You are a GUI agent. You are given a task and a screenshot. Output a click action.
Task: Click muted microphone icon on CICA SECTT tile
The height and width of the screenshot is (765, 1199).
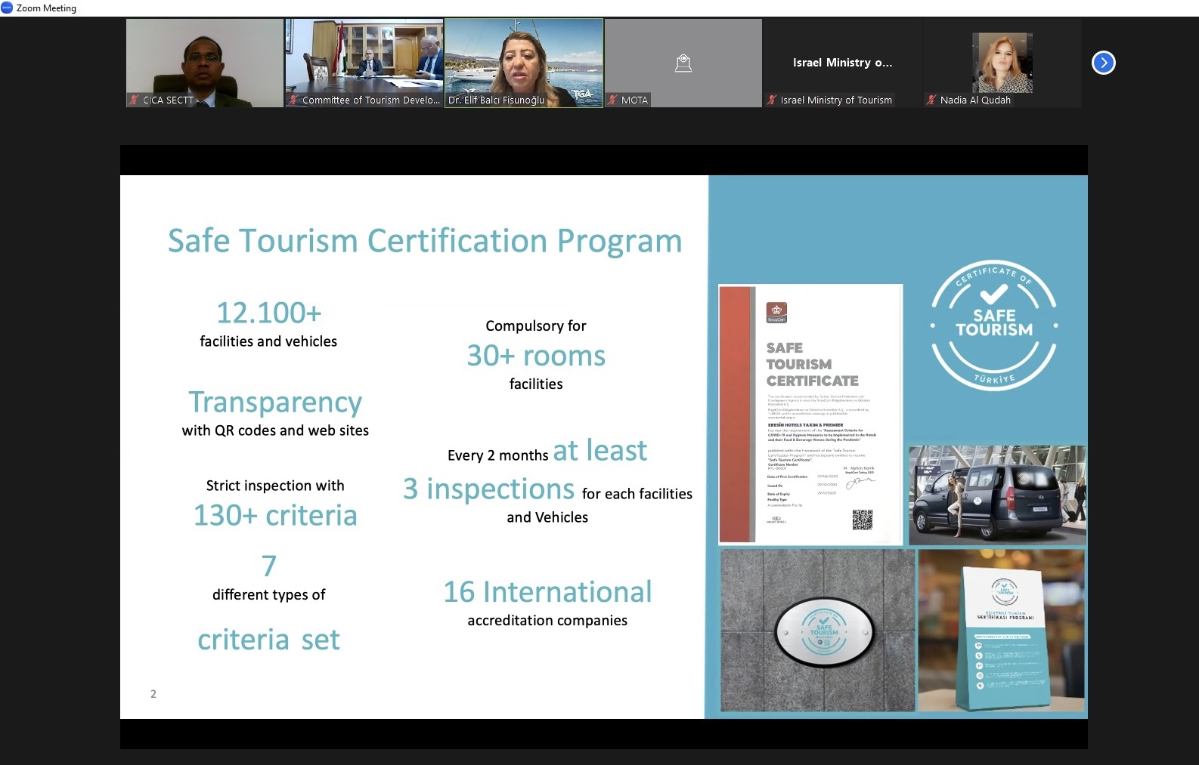point(134,100)
